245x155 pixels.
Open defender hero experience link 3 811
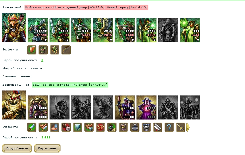tap(46, 137)
